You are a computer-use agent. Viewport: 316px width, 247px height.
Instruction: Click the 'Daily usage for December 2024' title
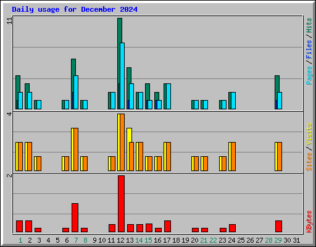[x=75, y=9]
